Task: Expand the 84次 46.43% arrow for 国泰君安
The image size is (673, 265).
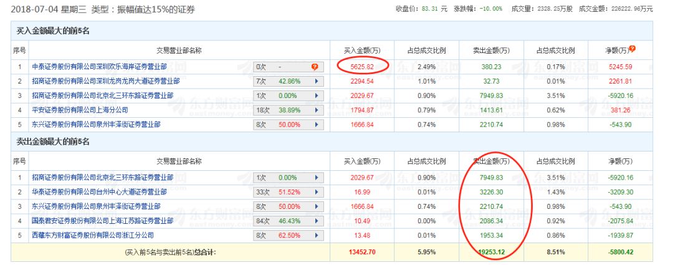Action: pos(317,221)
